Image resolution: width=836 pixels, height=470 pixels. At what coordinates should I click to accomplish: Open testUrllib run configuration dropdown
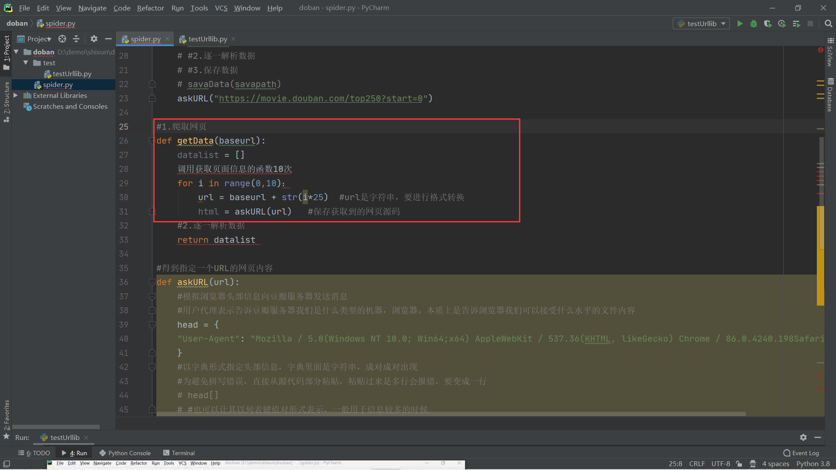tap(701, 23)
